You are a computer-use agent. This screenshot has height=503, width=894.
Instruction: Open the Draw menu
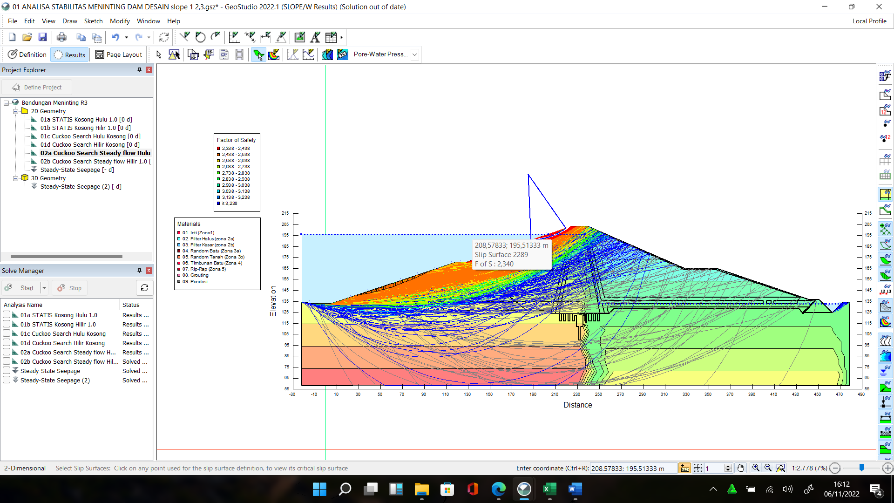point(69,21)
